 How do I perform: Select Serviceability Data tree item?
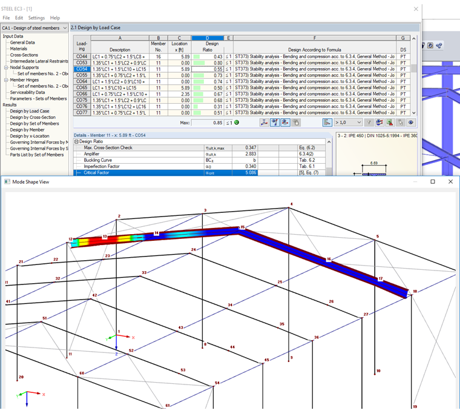(x=28, y=92)
